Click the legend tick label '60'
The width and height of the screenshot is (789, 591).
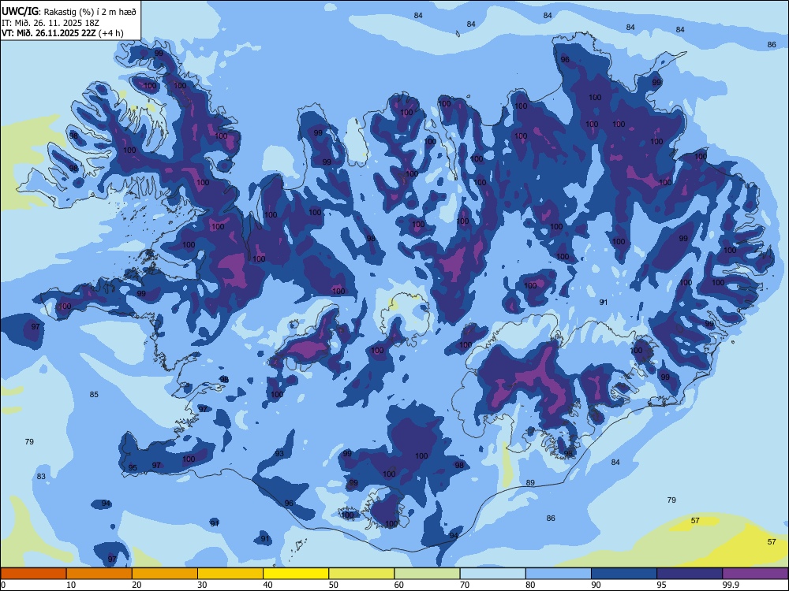399,585
